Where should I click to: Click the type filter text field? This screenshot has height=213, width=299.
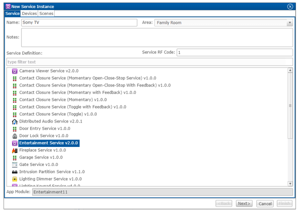(149, 62)
